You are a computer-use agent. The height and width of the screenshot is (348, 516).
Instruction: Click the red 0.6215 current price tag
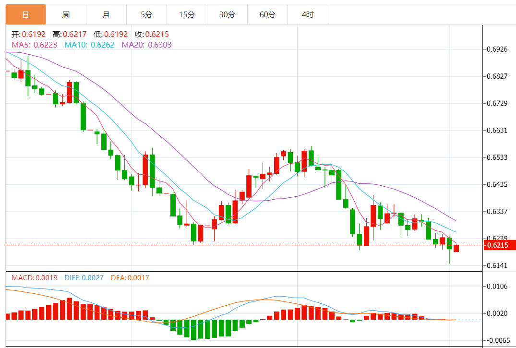(x=500, y=245)
